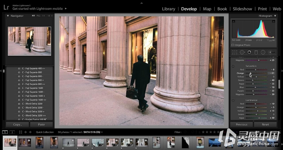The width and height of the screenshot is (283, 150).
Task: Set Navigator zoom to 1:1
Action: coord(43,16)
